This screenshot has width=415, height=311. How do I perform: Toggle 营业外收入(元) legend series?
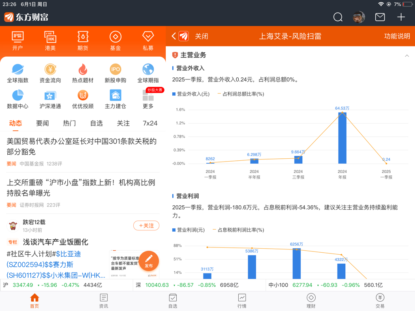[x=191, y=94]
